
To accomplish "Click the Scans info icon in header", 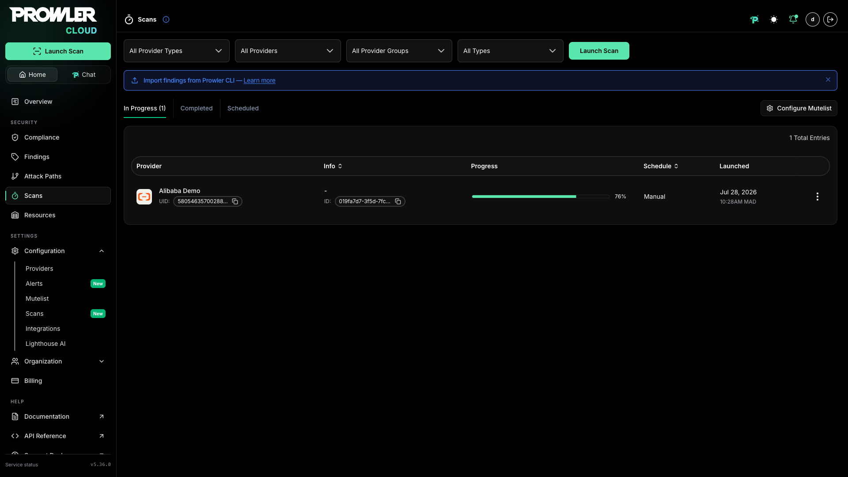I will [166, 19].
